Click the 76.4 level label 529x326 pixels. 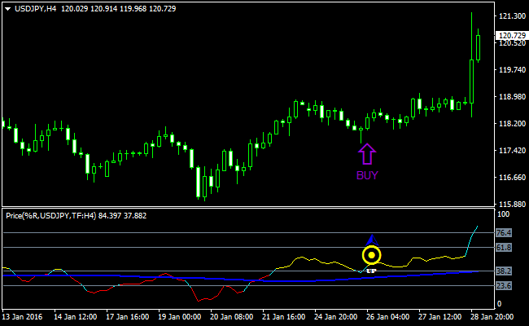(x=504, y=233)
